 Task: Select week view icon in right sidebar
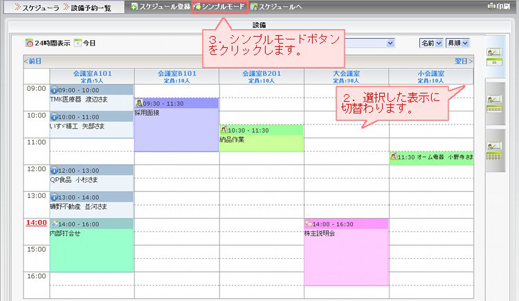tap(494, 104)
